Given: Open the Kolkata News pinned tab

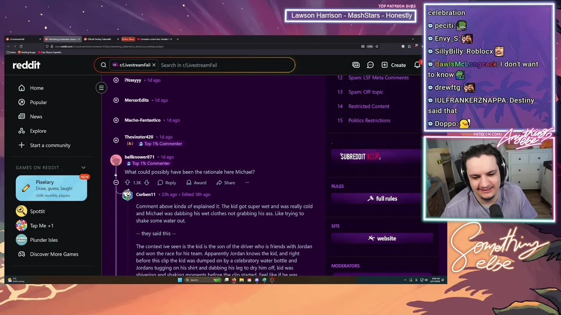Looking at the screenshot, I should coord(128,39).
